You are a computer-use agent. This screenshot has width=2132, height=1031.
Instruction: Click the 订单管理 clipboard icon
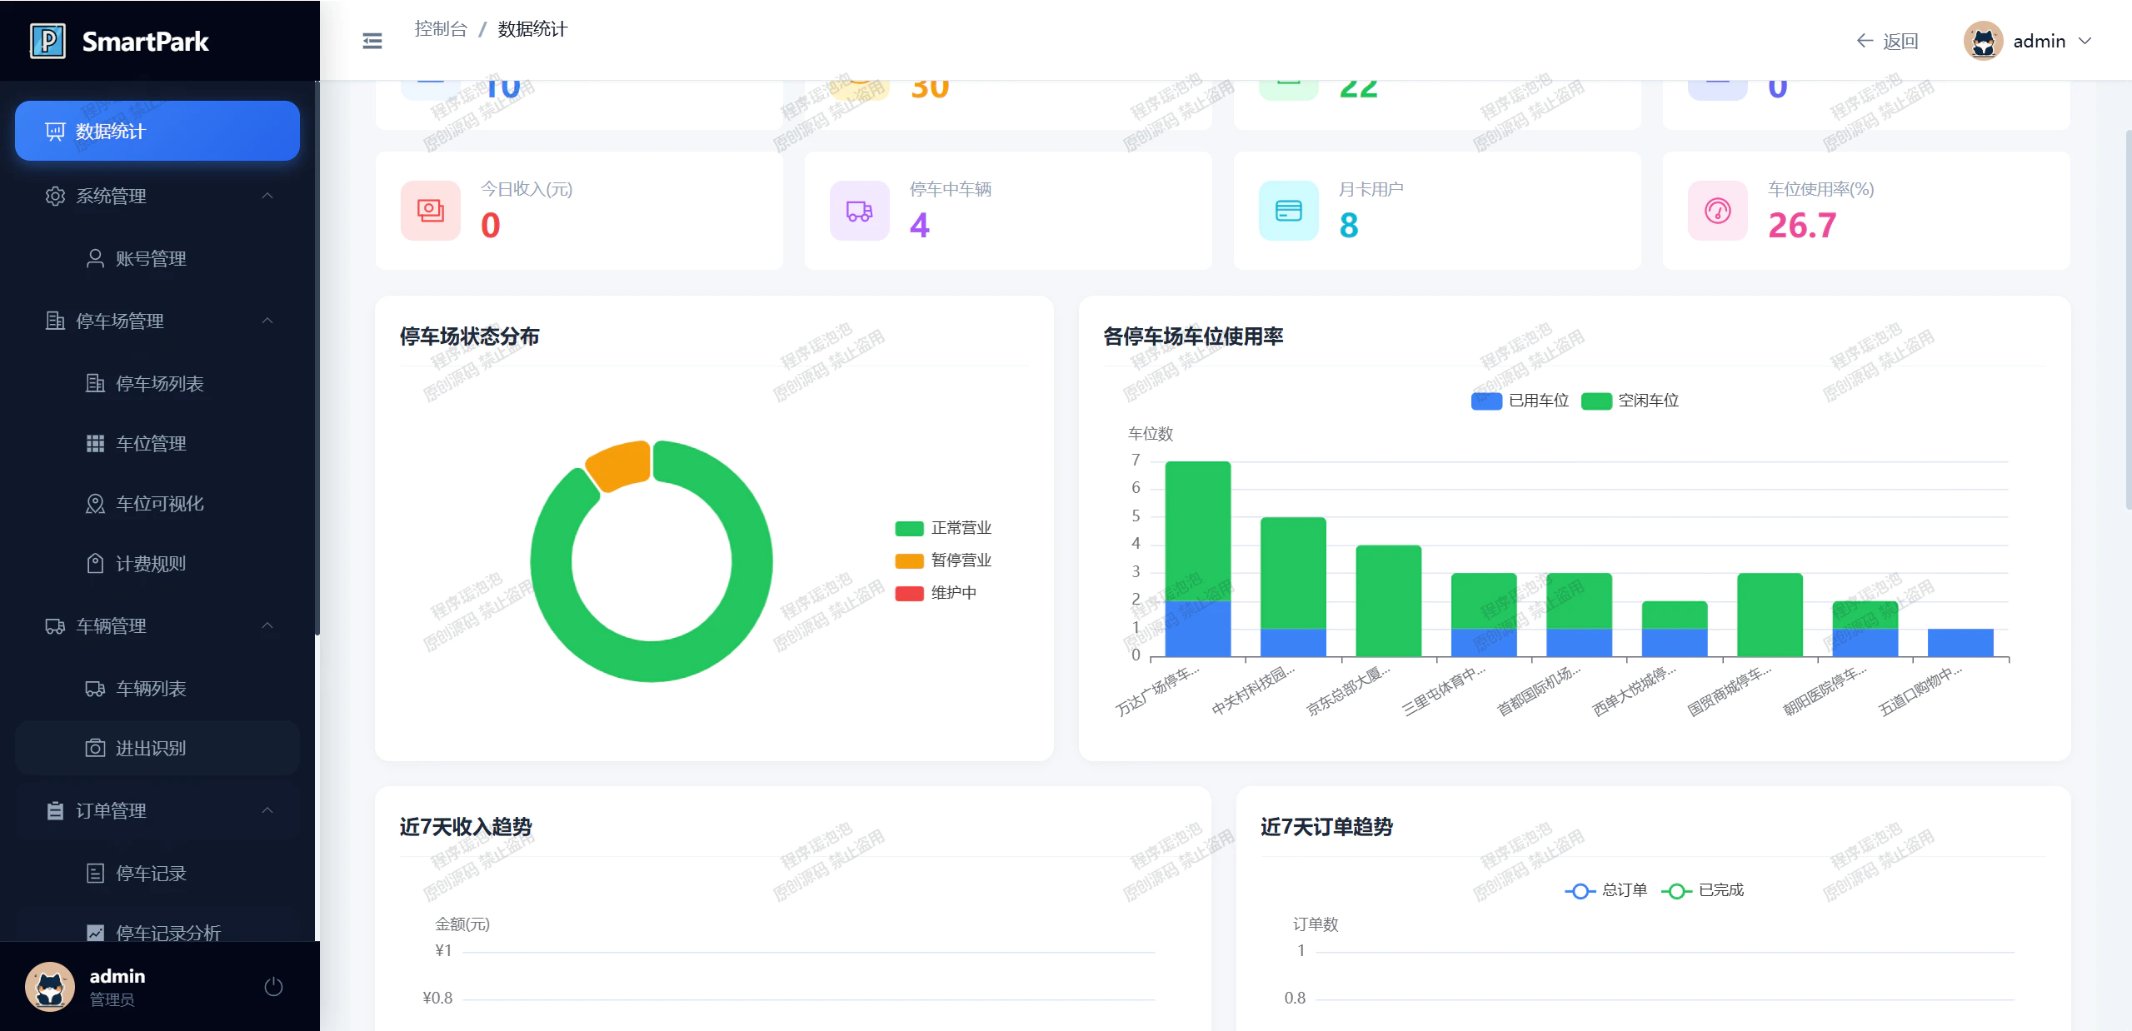pos(55,810)
